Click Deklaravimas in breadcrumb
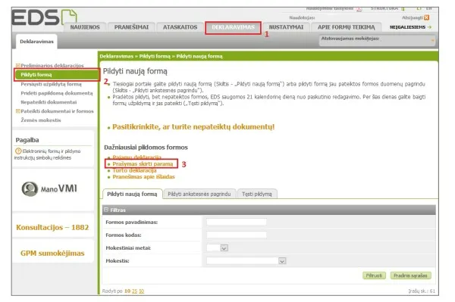 tap(116, 57)
